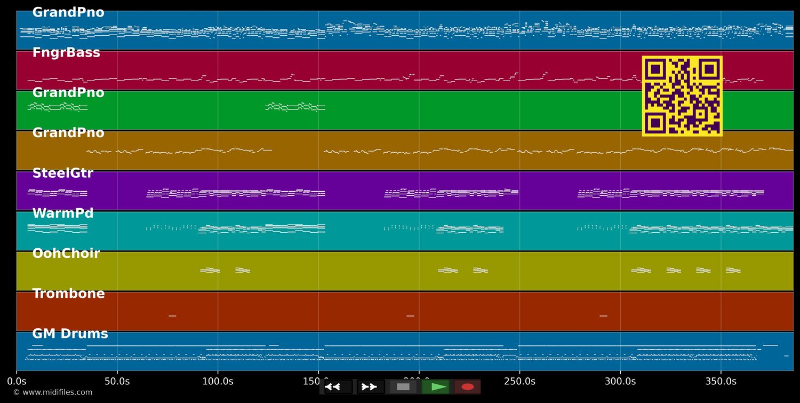This screenshot has width=800, height=403.
Task: Click the 50.0s time axis label
Action: point(117,382)
